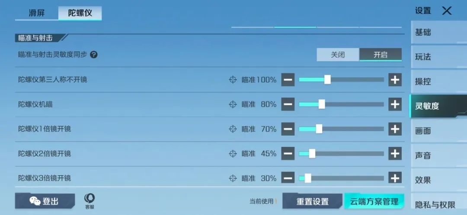Viewport: 467px width, 215px height.
Task: Select the 陀螺仪 tab
Action: click(x=80, y=13)
